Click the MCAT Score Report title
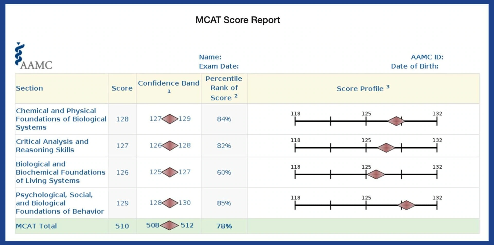 (x=237, y=20)
